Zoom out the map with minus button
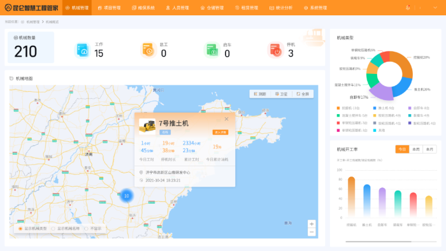446x251 pixels. (x=312, y=232)
